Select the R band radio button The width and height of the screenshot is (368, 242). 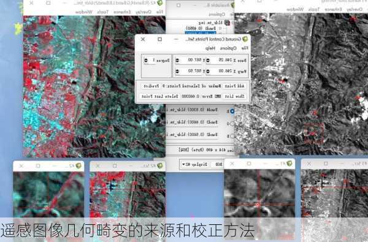232,111
